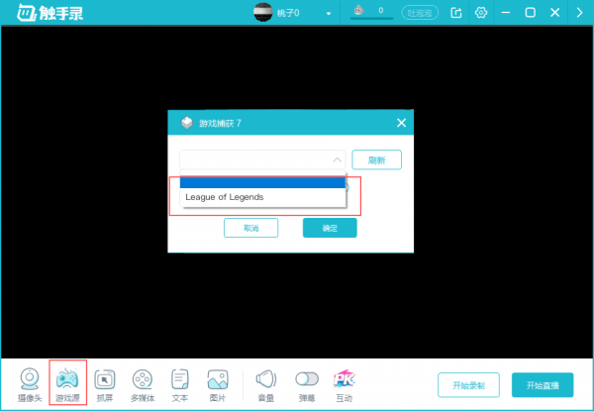594x411 pixels.
Task: Open the screen capture tool
Action: pyautogui.click(x=106, y=381)
